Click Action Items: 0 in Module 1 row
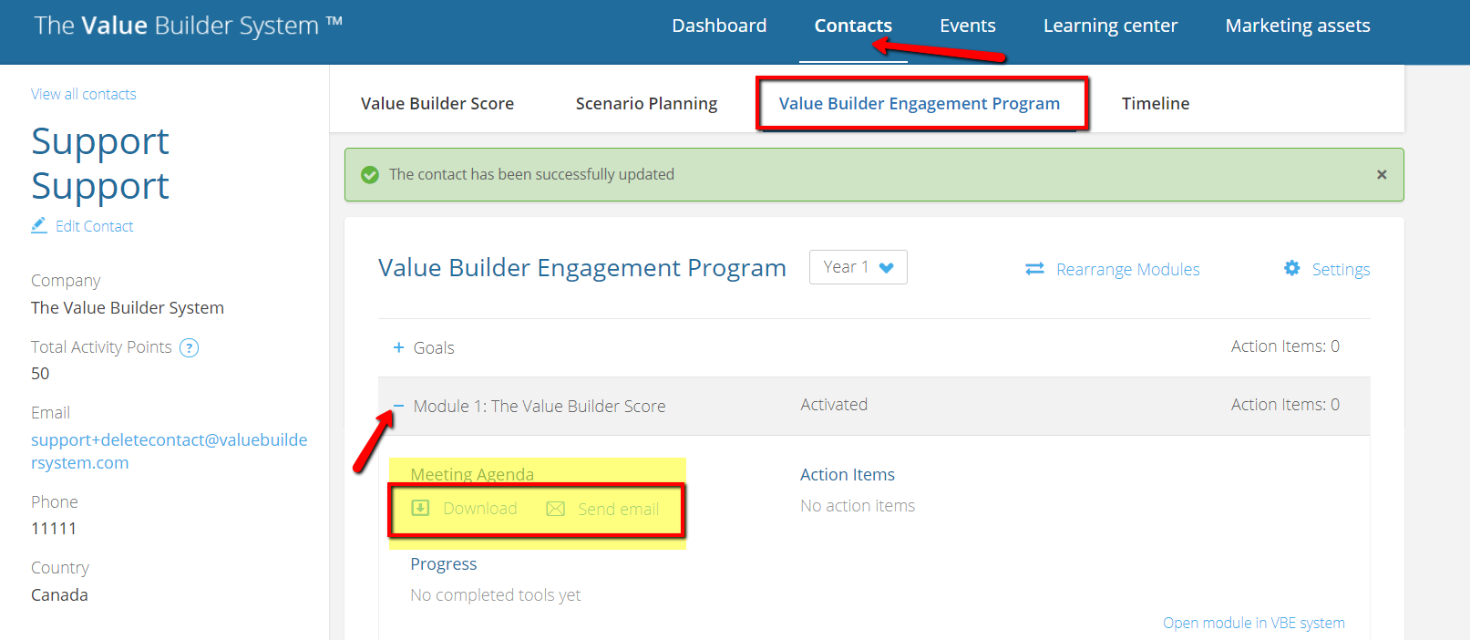This screenshot has width=1470, height=640. (x=1285, y=405)
